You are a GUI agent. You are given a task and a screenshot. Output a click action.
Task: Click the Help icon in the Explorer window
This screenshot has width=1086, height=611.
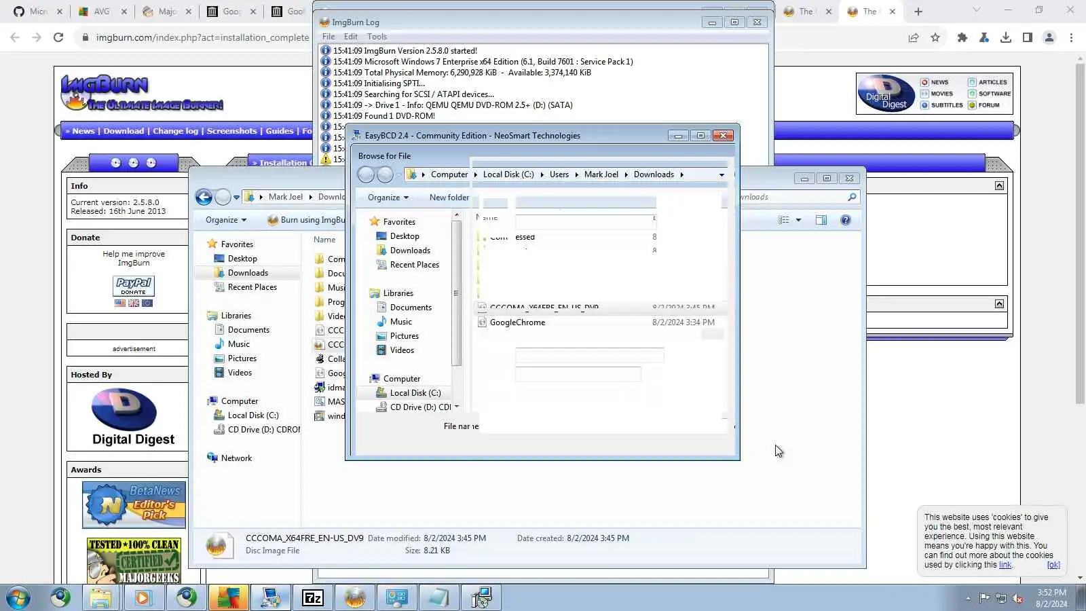click(846, 220)
